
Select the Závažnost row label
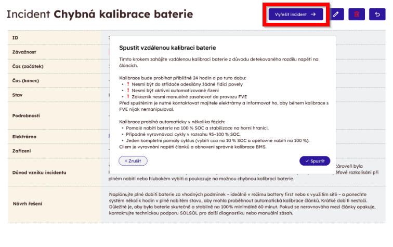coord(24,52)
